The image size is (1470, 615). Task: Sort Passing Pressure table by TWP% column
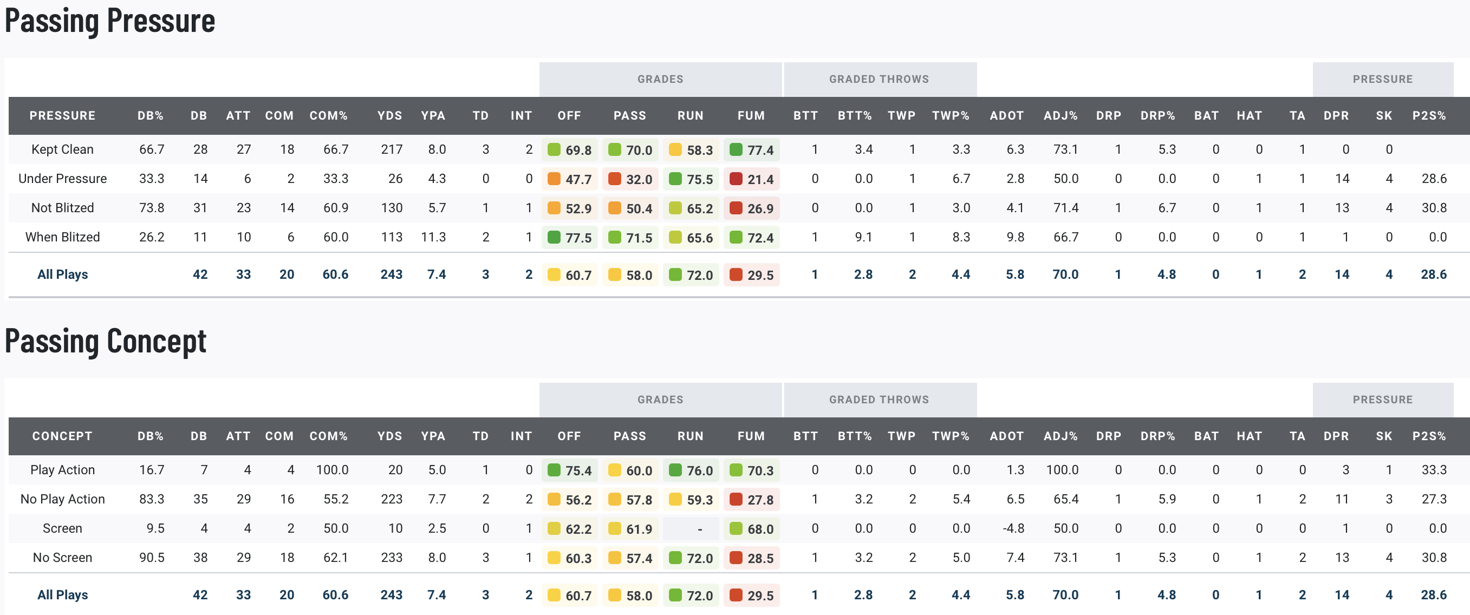point(950,116)
